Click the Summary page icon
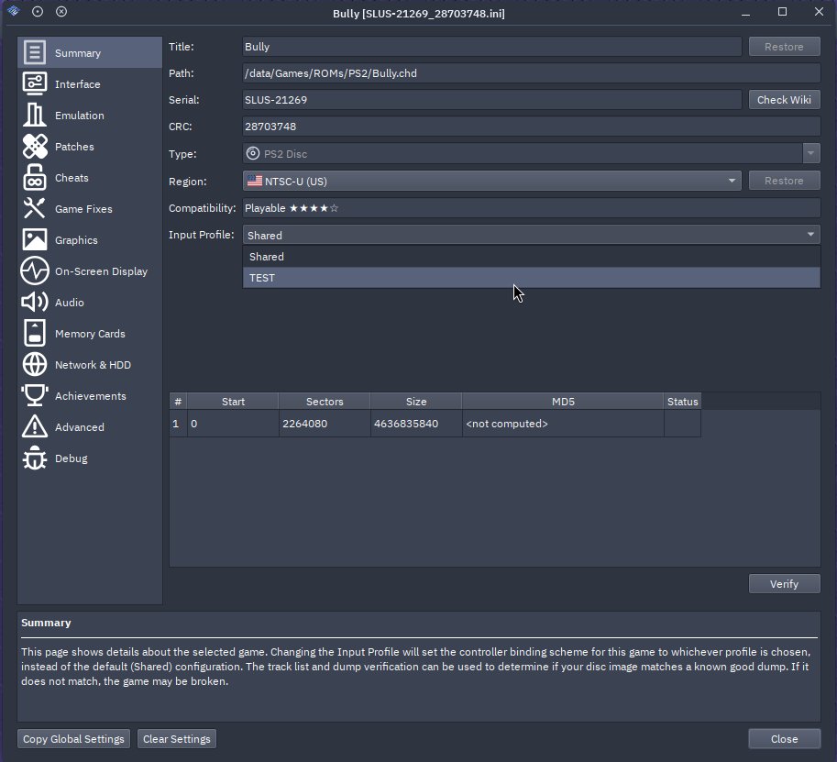Image resolution: width=837 pixels, height=762 pixels. pos(35,53)
